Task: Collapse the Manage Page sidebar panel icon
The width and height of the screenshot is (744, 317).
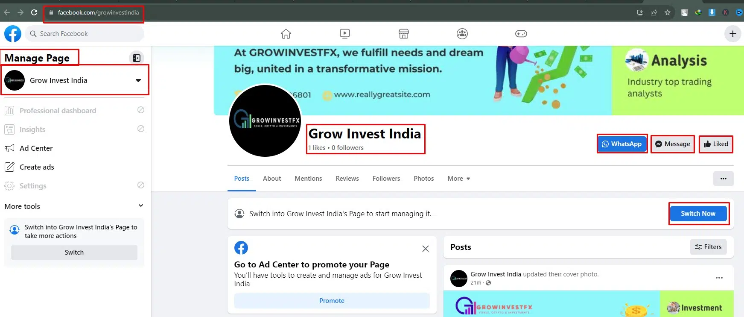Action: point(137,58)
